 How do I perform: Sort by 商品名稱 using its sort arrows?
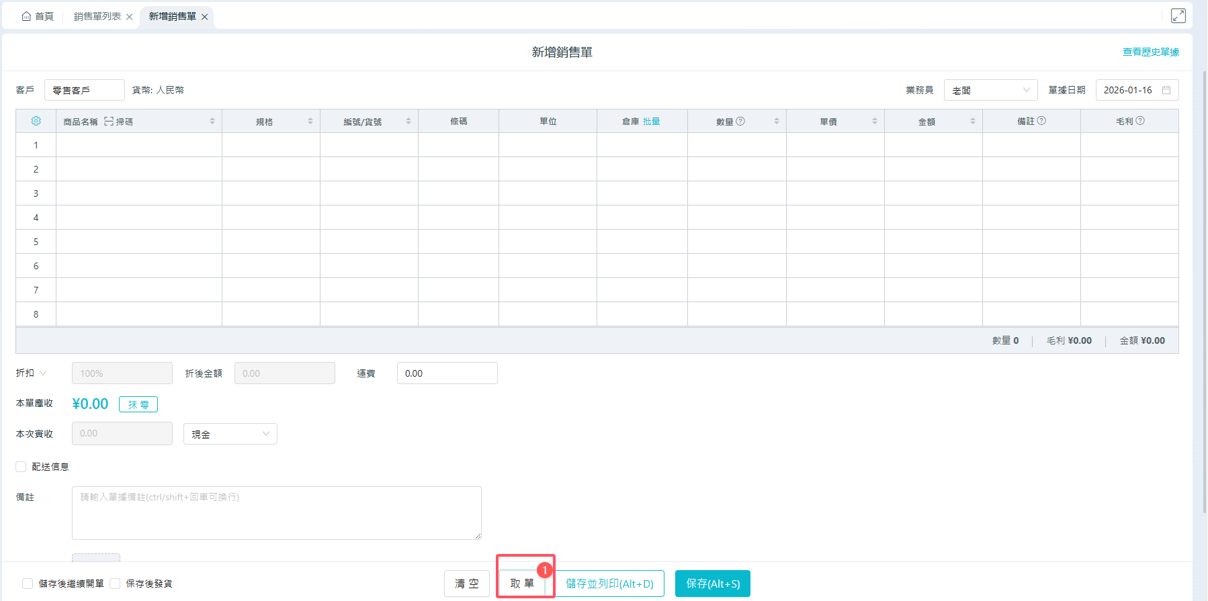pyautogui.click(x=212, y=122)
